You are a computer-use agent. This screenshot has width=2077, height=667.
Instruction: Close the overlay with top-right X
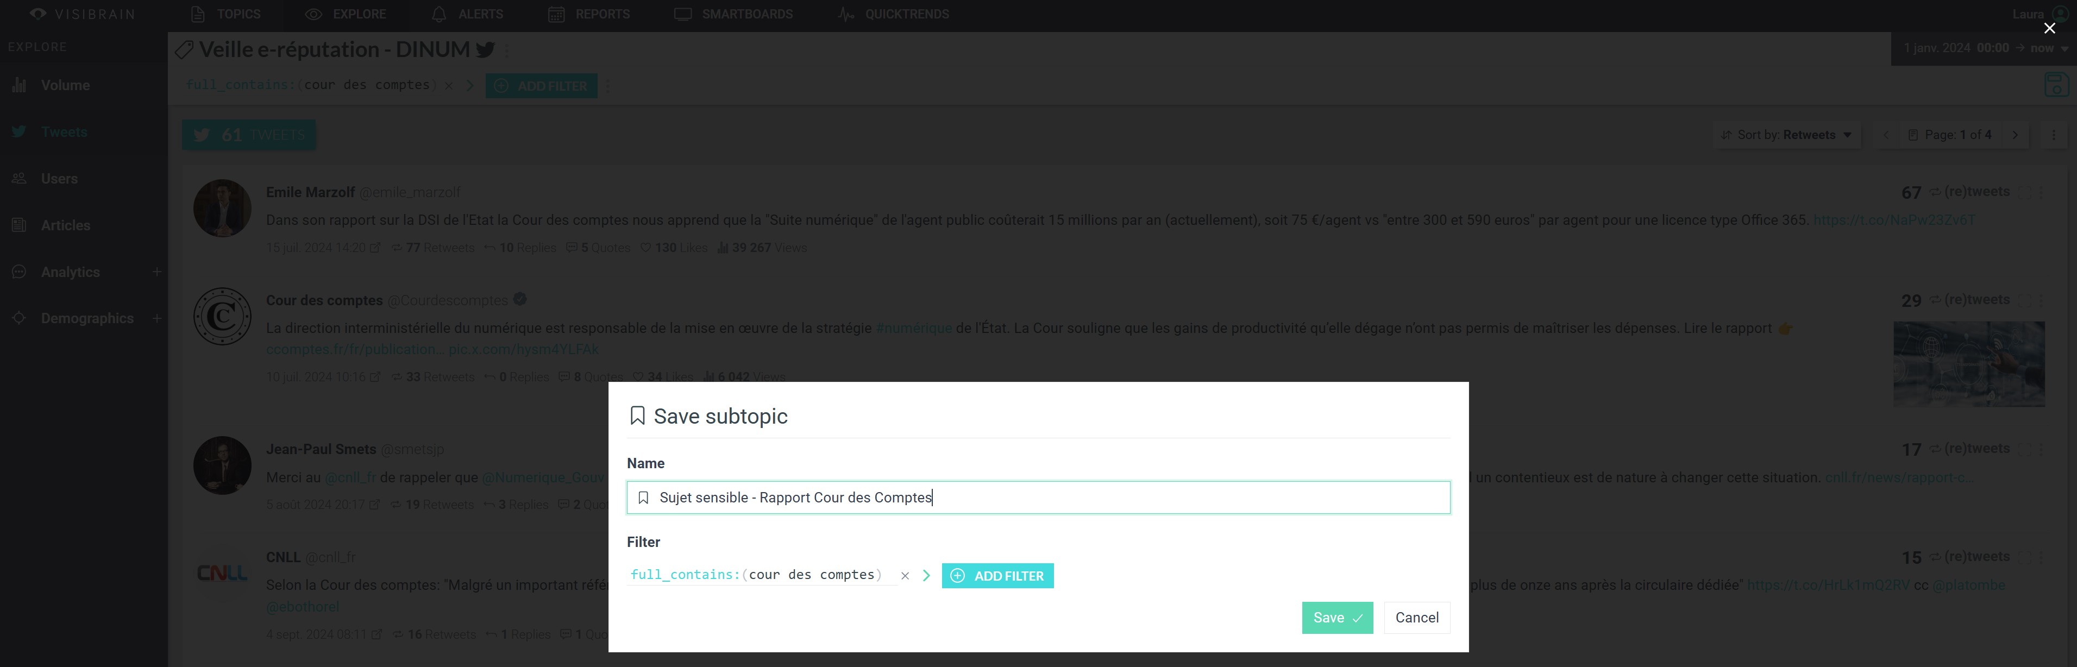[x=2049, y=28]
